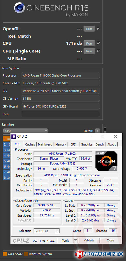Click the Identical System brown legend swatch
Viewport: 126px width, 261px height.
(26, 254)
